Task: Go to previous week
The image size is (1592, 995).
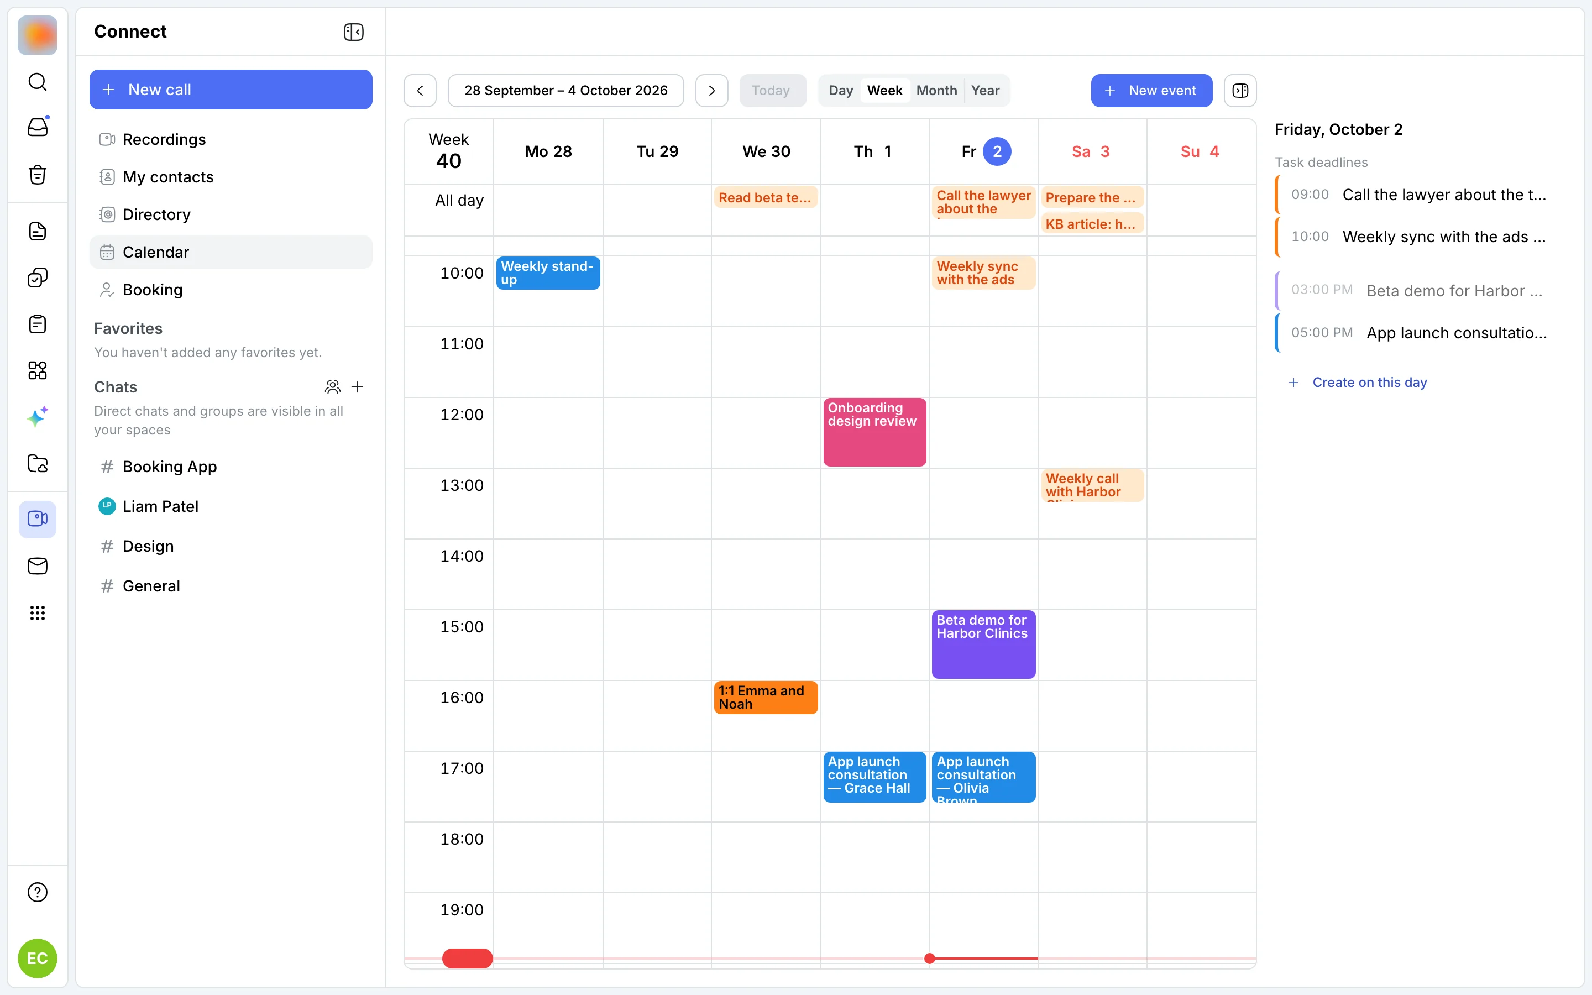Action: coord(420,90)
